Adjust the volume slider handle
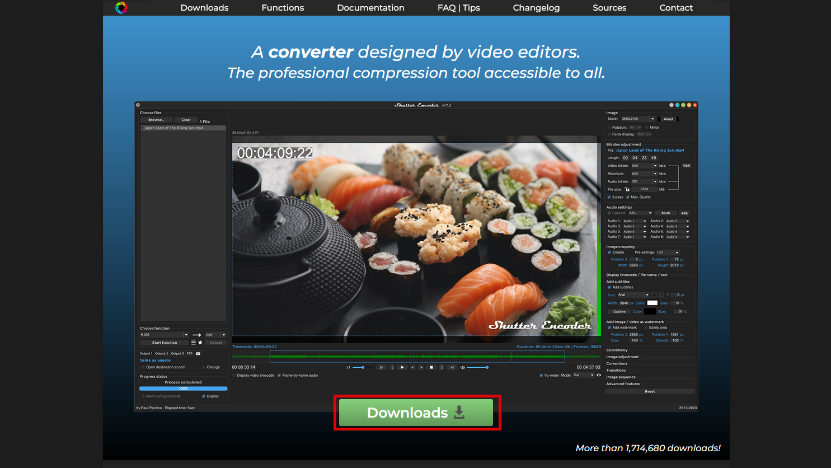831x468 pixels. [487, 367]
